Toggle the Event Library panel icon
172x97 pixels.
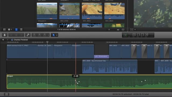(4, 29)
